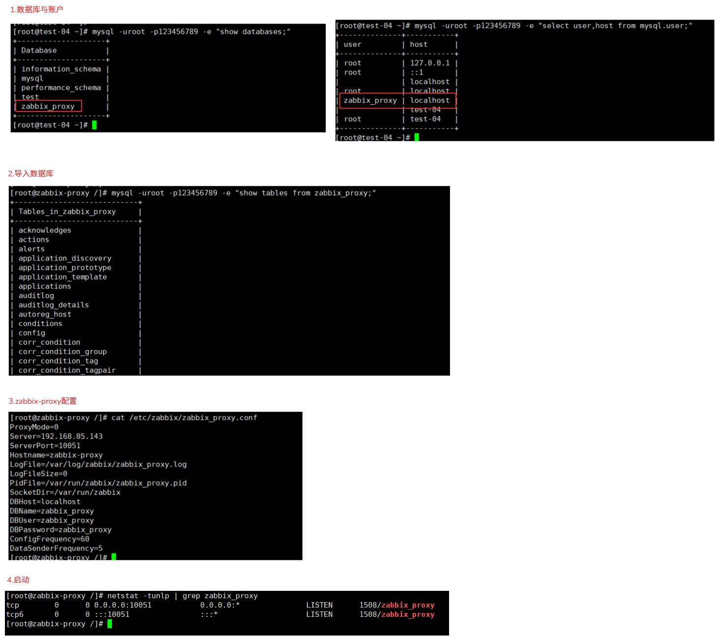Click the 'application_prototype' table row

pos(65,268)
